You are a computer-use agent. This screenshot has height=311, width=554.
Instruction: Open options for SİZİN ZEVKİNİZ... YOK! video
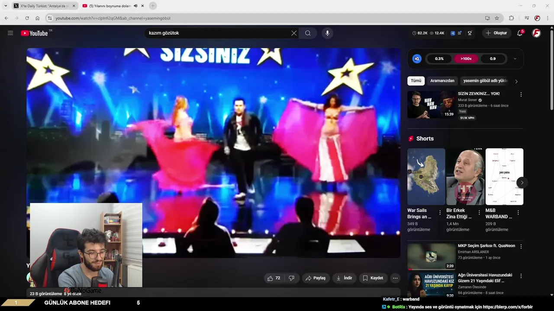pyautogui.click(x=521, y=94)
